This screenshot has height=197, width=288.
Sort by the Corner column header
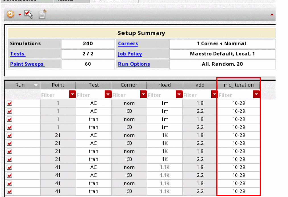click(129, 85)
